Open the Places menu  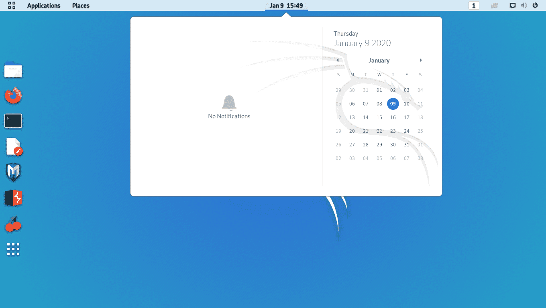pyautogui.click(x=80, y=5)
